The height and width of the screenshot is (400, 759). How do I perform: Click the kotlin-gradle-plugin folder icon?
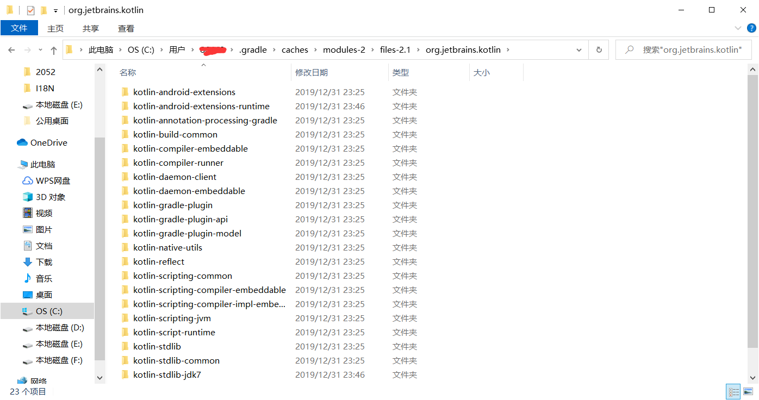click(x=125, y=205)
